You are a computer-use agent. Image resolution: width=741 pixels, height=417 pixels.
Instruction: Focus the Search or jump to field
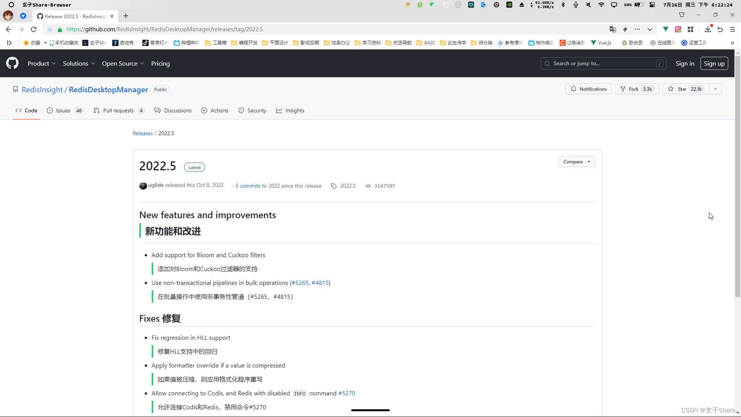(604, 63)
